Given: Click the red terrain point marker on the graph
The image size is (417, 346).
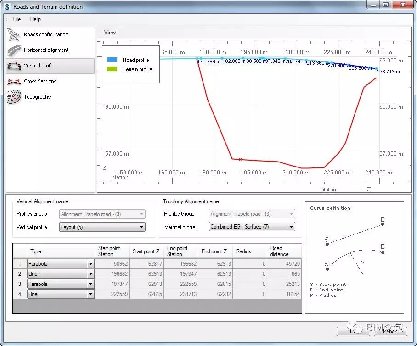Looking at the screenshot, I should 240,159.
